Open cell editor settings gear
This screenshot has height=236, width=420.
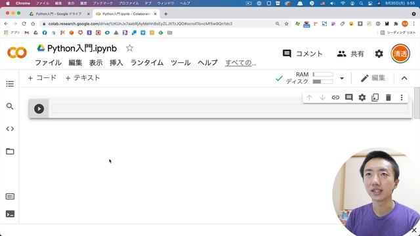[x=362, y=98]
